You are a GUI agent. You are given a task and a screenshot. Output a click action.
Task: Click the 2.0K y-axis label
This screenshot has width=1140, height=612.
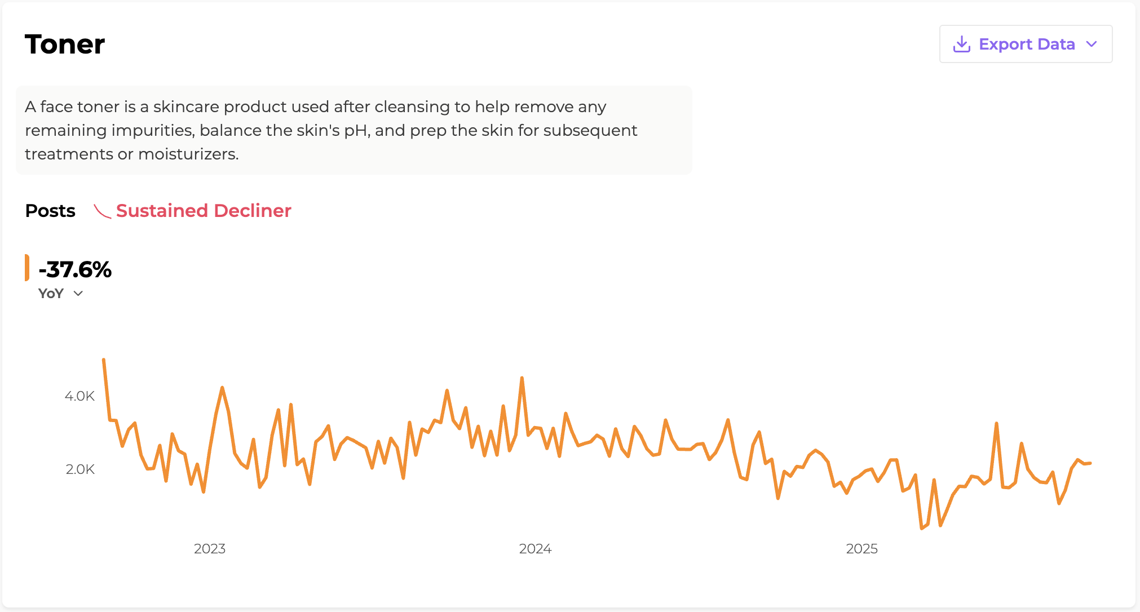pos(80,469)
